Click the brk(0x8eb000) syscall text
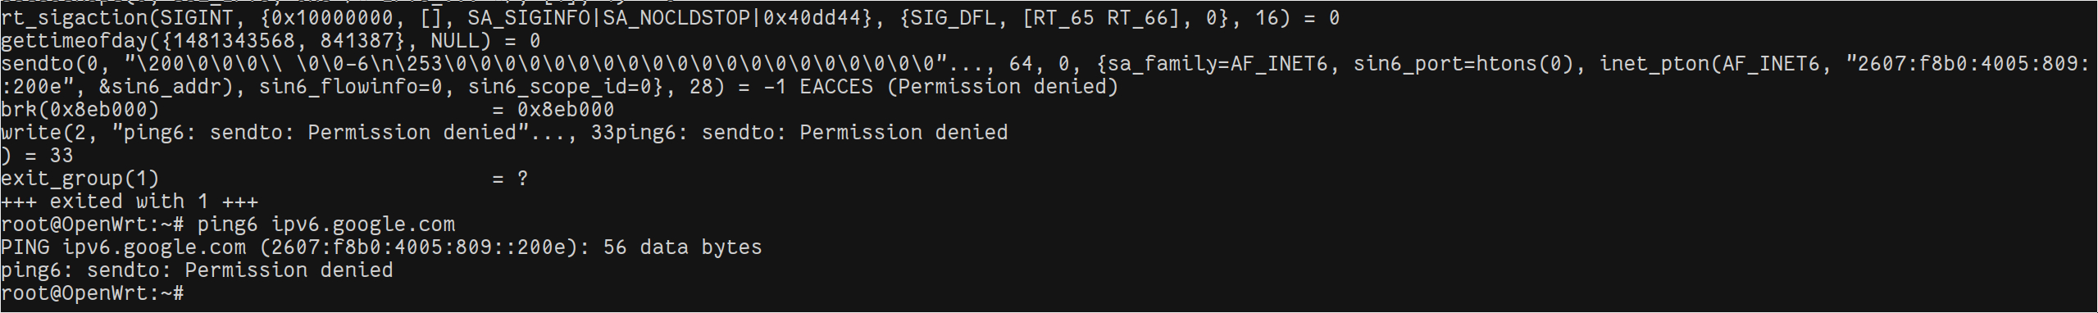2098x313 pixels. pos(80,110)
